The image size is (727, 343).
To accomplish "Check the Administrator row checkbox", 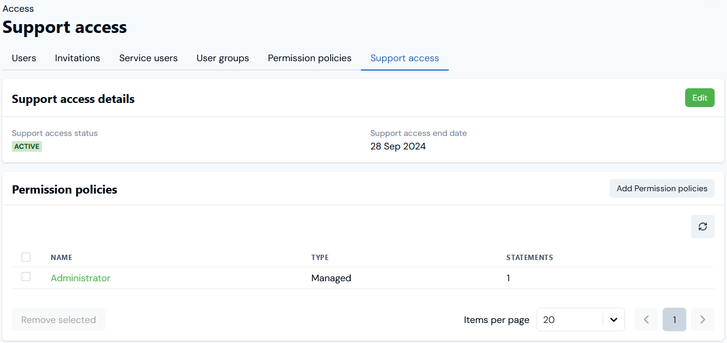I will 26,277.
